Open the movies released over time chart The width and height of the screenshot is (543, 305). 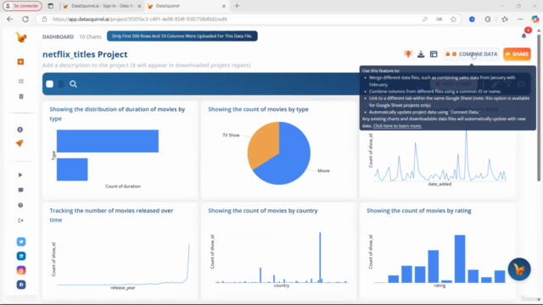(120, 251)
